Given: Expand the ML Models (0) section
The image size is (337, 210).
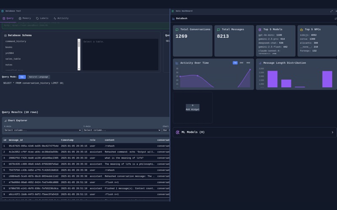Looking at the screenshot, I should 255,132.
